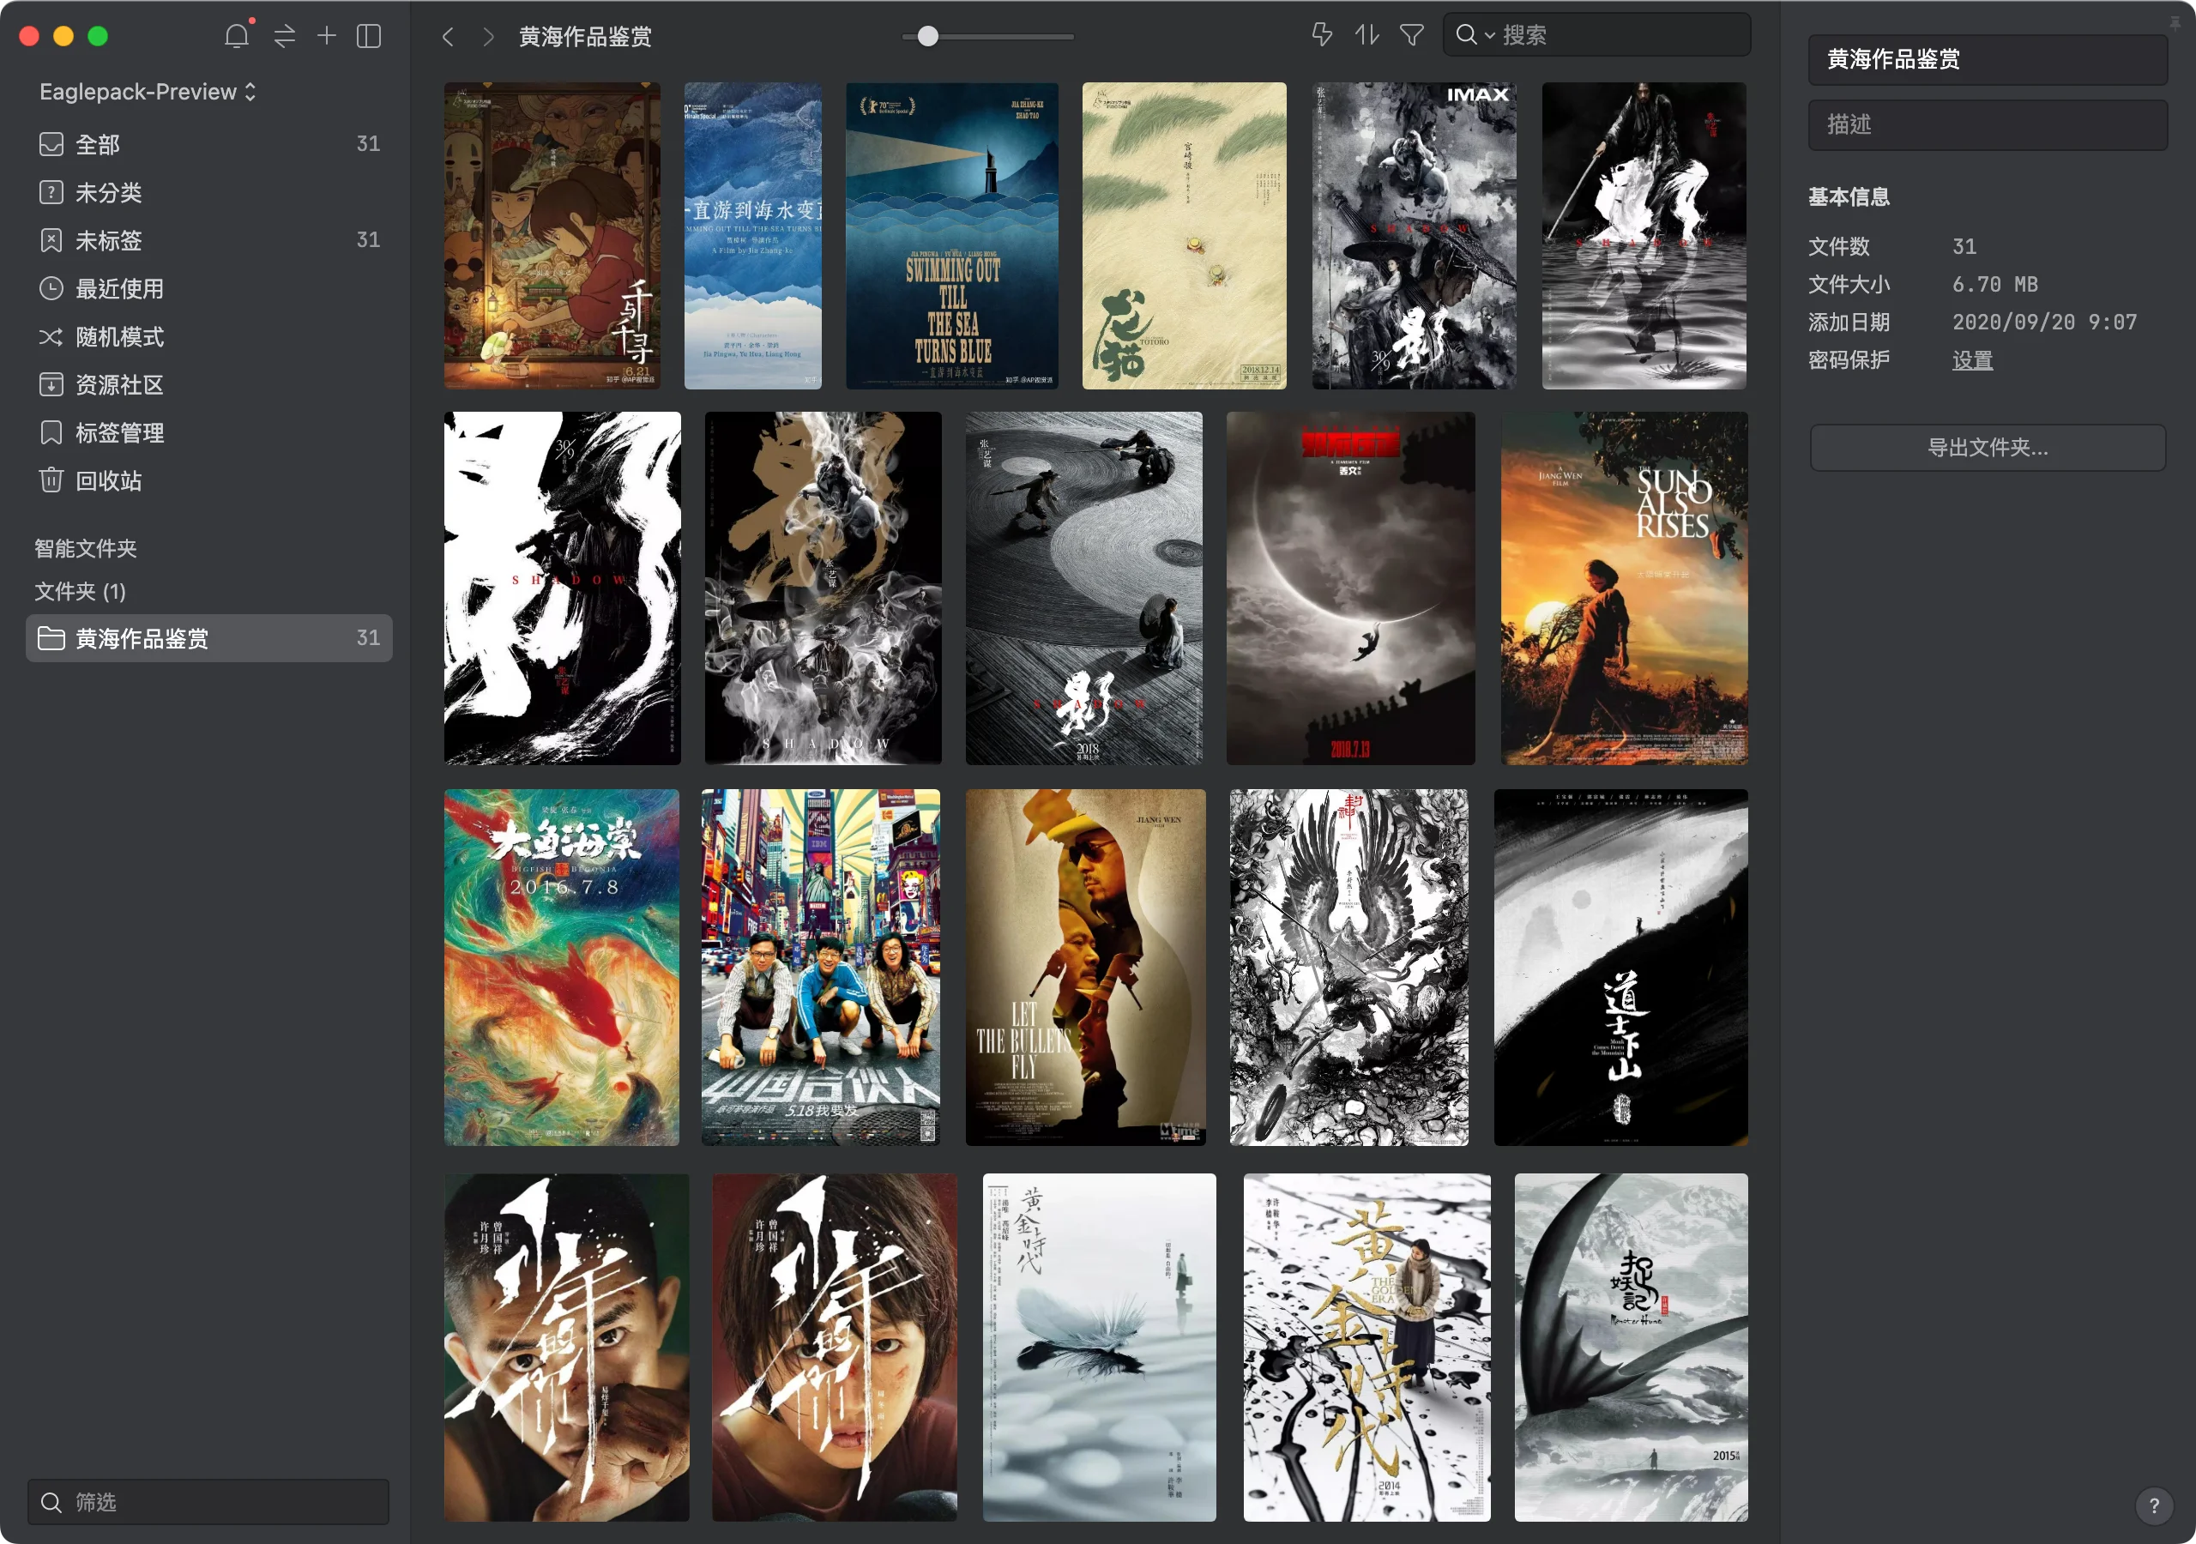Select the 捉妖记 2015 poster thumbnail
Viewport: 2196px width, 1544px height.
[1631, 1347]
